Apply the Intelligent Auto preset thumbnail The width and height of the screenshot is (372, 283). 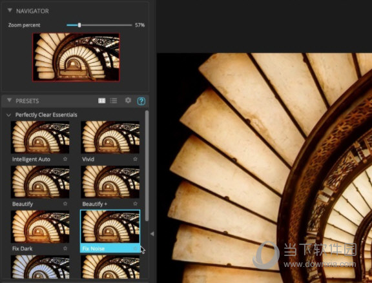click(x=40, y=137)
